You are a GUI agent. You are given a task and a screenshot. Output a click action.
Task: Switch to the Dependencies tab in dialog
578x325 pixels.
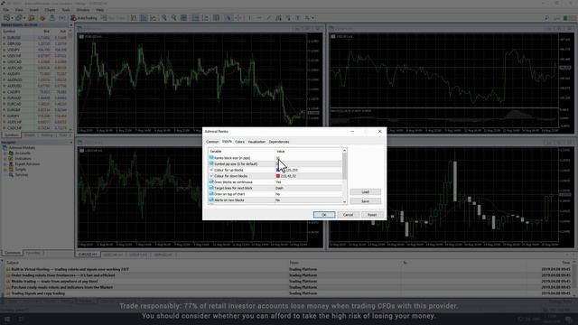tap(279, 142)
